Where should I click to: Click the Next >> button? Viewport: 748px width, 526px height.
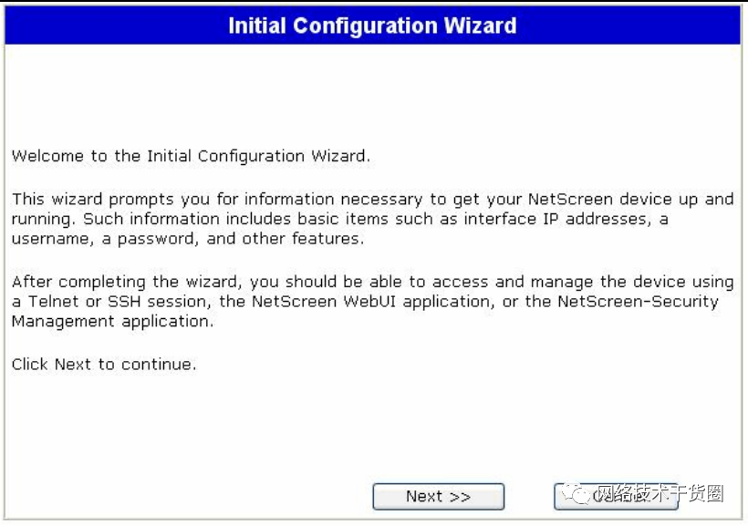pos(438,497)
